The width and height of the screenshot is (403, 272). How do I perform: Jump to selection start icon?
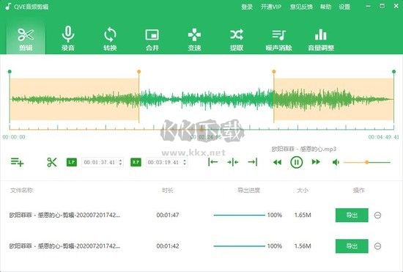tap(212, 162)
